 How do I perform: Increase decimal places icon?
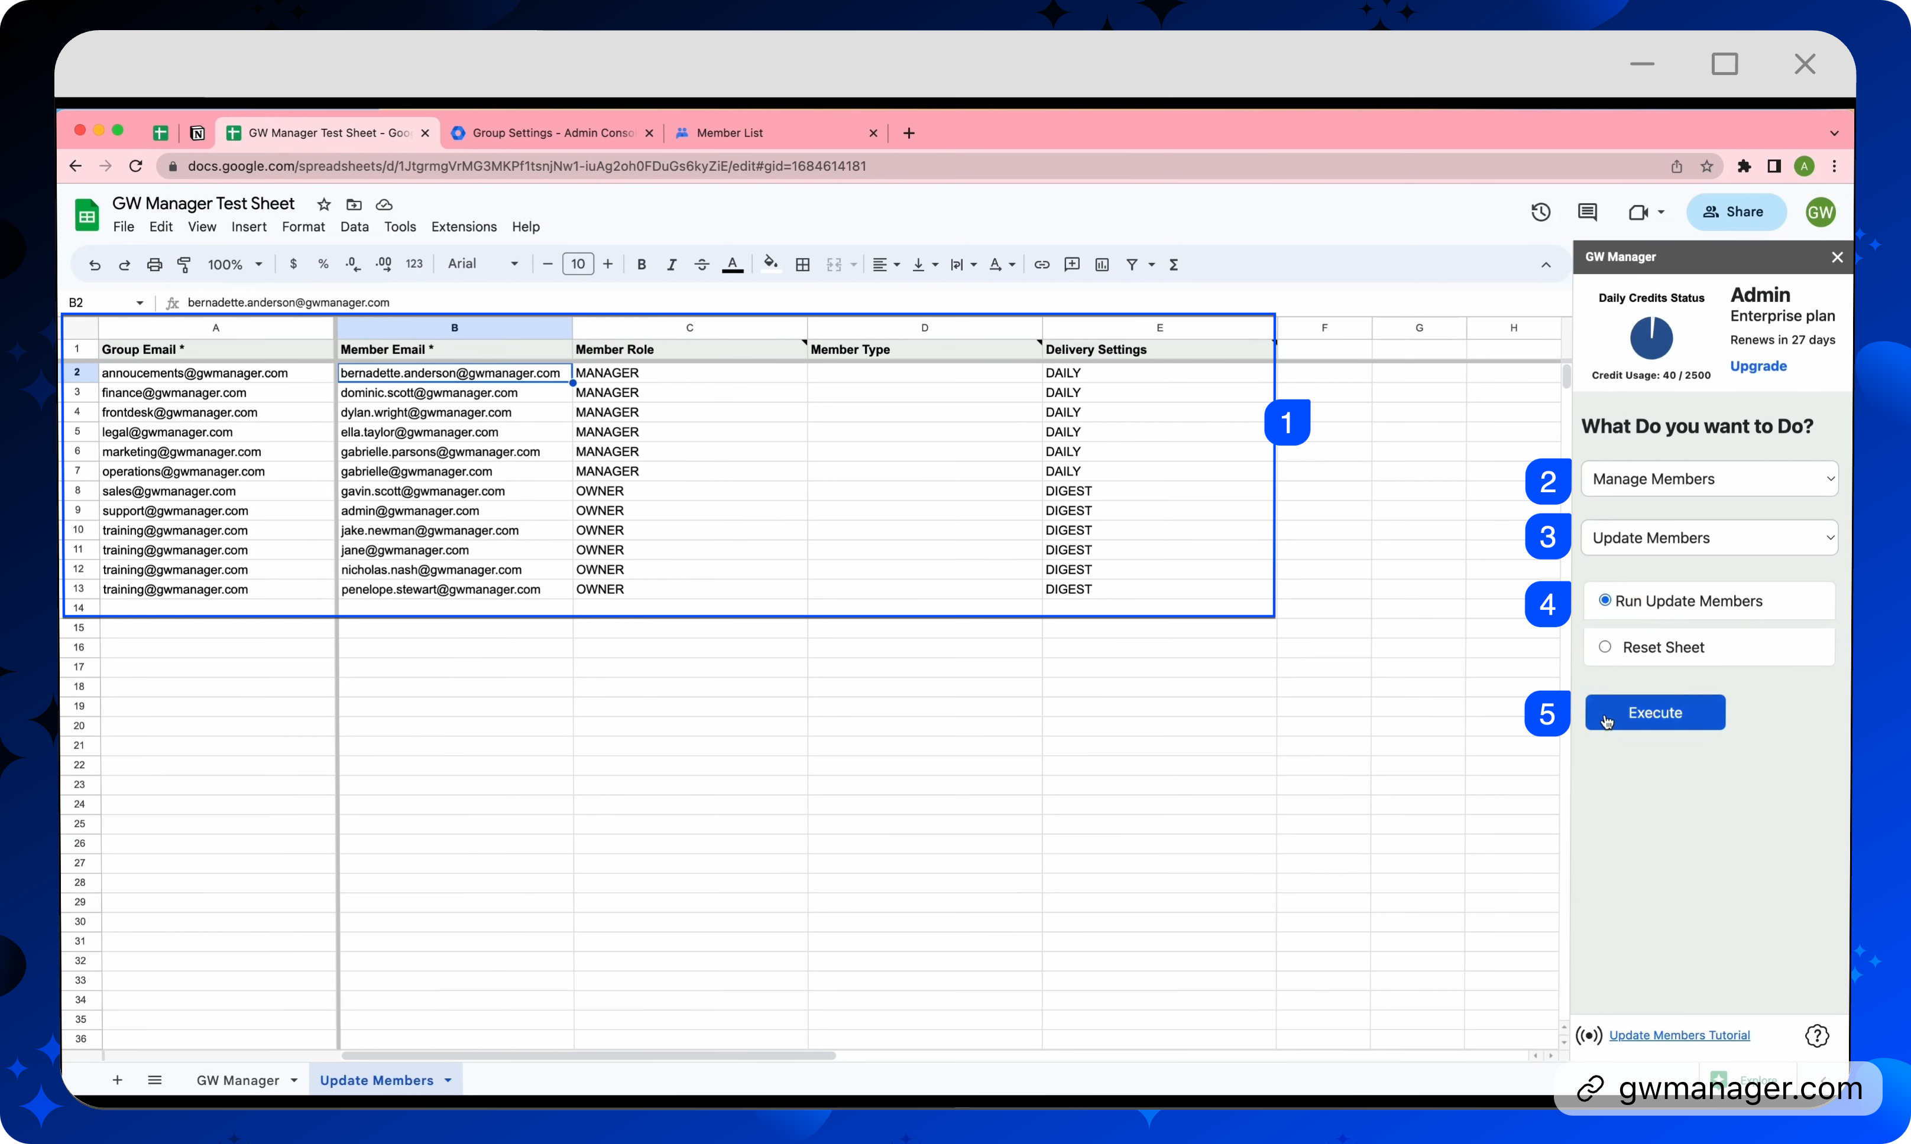(383, 264)
